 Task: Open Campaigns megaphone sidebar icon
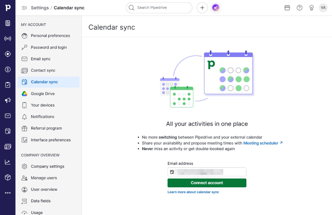pos(8,100)
